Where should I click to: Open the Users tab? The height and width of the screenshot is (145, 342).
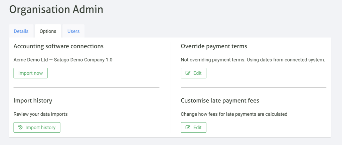pos(73,31)
